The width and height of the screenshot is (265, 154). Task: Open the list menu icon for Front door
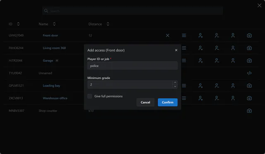[x=184, y=36]
